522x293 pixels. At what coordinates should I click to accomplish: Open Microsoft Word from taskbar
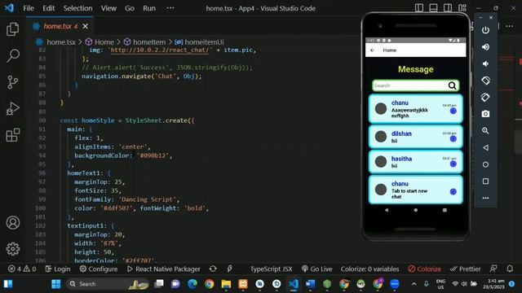point(310,284)
